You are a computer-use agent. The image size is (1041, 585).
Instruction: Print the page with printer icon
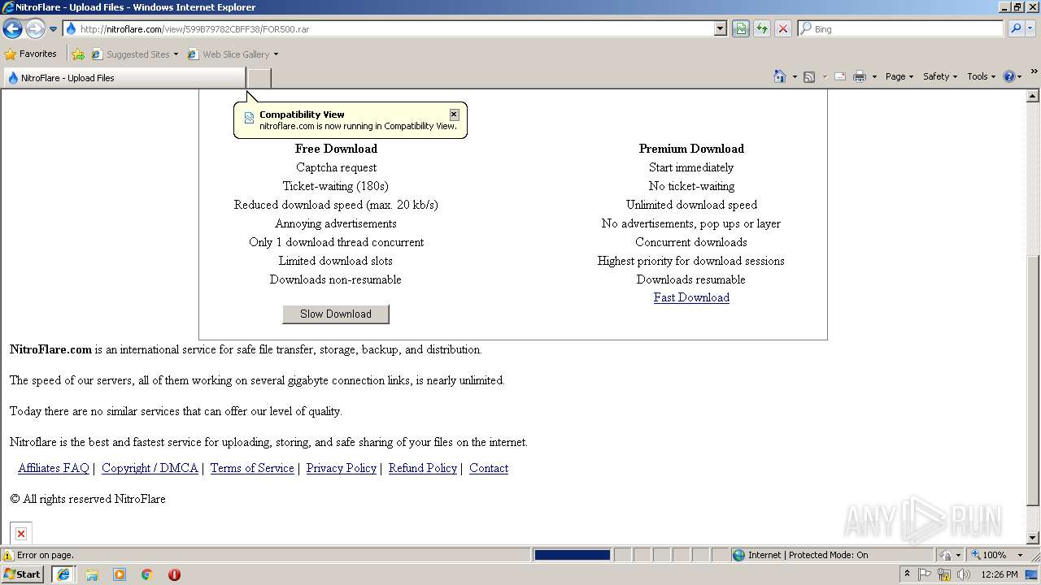[860, 76]
